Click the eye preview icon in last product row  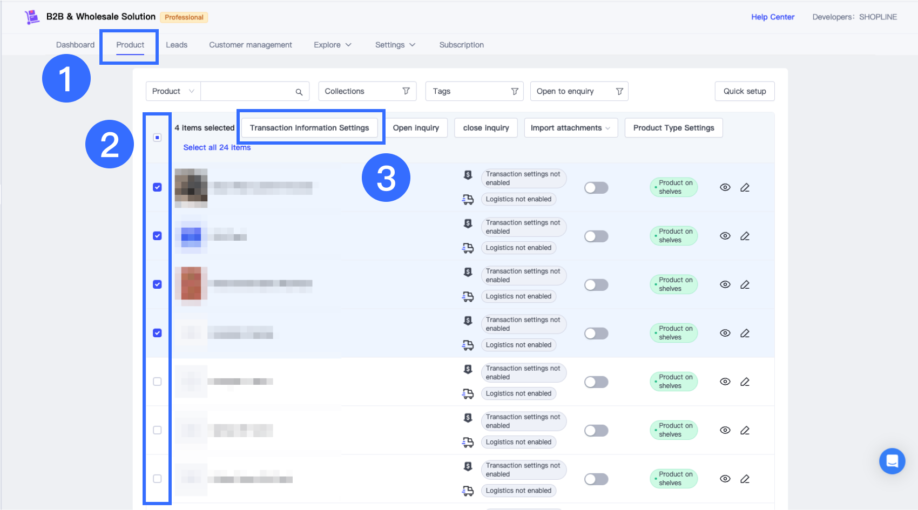coord(725,479)
